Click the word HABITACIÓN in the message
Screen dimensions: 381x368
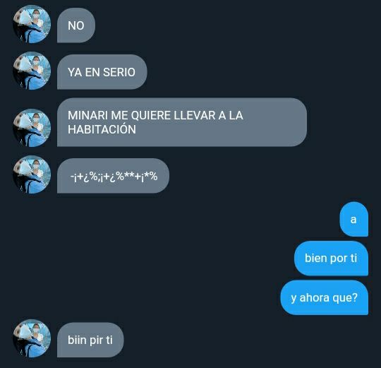(102, 129)
